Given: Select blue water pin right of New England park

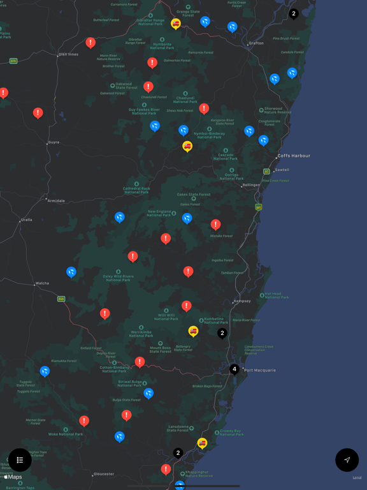Looking at the screenshot, I should [187, 219].
